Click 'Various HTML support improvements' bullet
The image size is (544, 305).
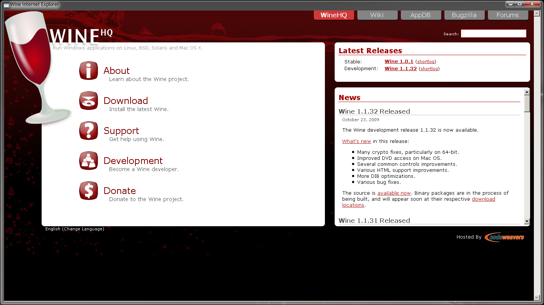pyautogui.click(x=403, y=170)
